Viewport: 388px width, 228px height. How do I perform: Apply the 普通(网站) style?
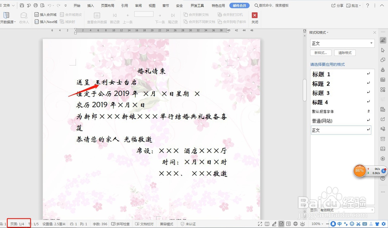[x=341, y=121]
